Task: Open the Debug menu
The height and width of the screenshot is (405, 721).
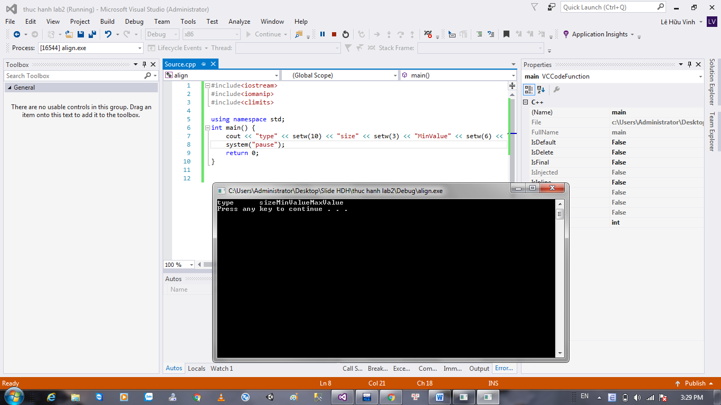Action: pos(134,22)
